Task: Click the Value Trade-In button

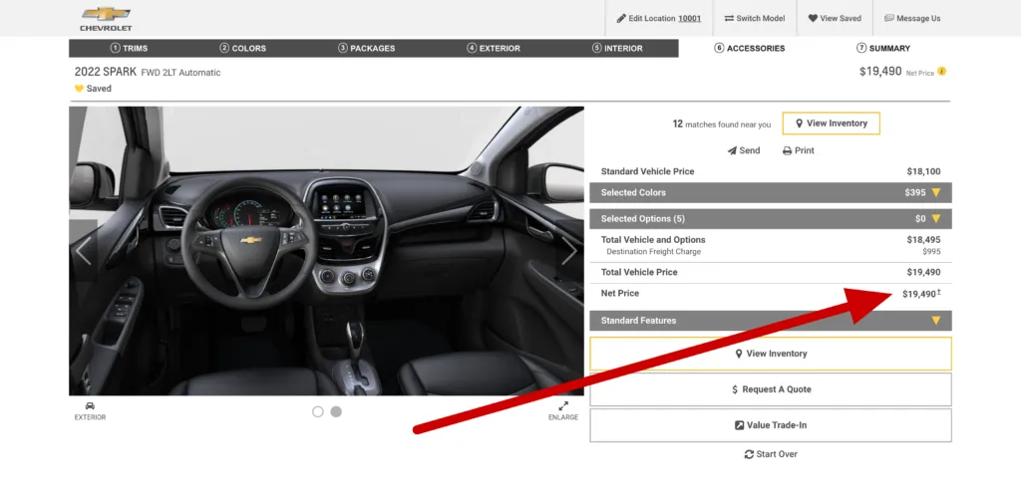Action: [771, 425]
